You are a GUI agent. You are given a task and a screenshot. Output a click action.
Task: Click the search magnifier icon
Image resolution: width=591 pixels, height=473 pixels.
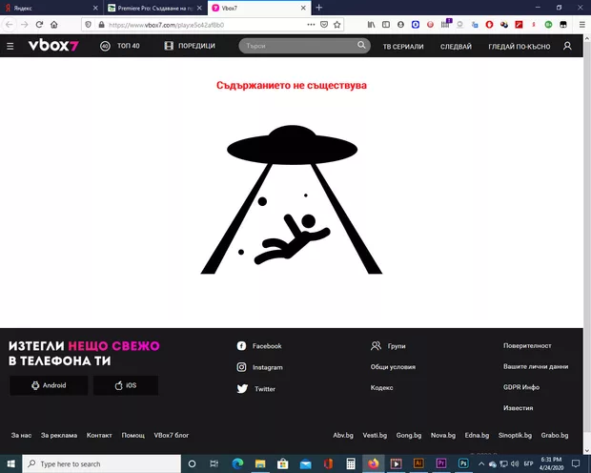click(361, 45)
